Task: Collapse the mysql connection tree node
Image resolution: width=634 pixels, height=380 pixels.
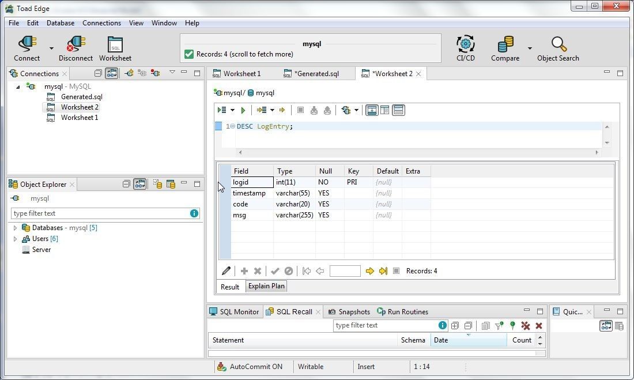Action: point(18,86)
